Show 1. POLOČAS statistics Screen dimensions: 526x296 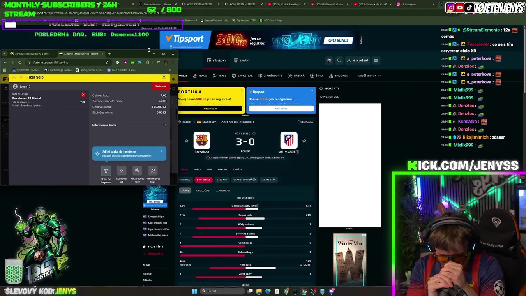(202, 190)
